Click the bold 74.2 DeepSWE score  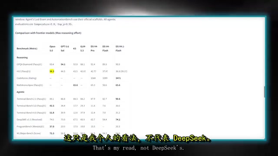coord(118,120)
